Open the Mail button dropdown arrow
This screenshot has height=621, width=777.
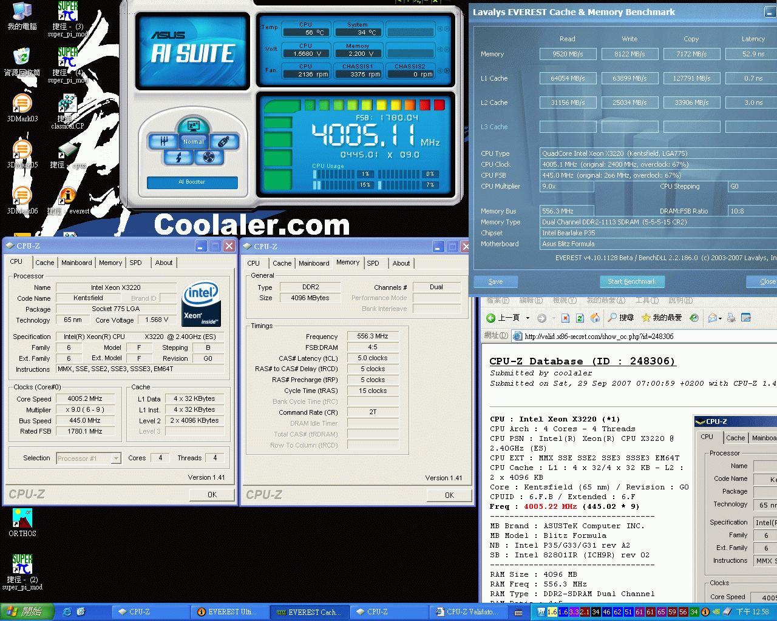[721, 318]
